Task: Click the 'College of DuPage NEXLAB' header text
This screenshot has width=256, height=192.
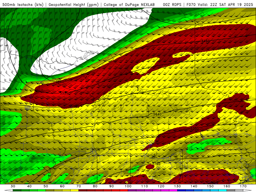Action: 129,4
